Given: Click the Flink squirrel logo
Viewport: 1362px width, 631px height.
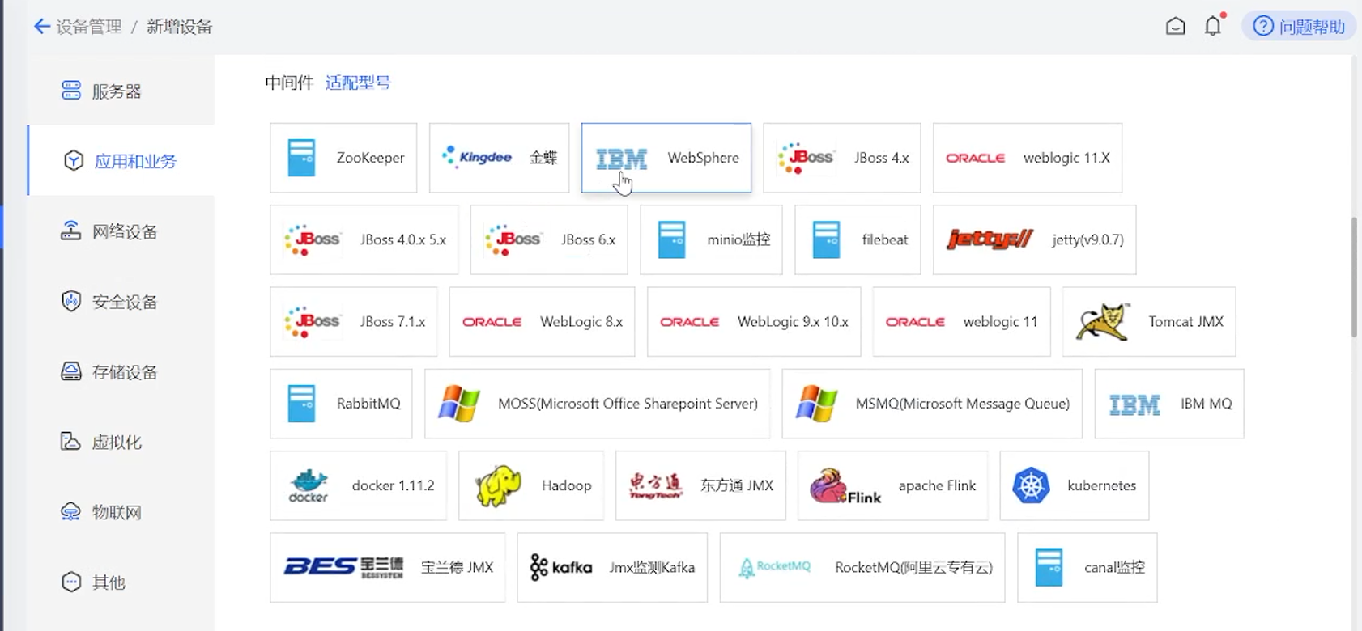Looking at the screenshot, I should point(844,485).
